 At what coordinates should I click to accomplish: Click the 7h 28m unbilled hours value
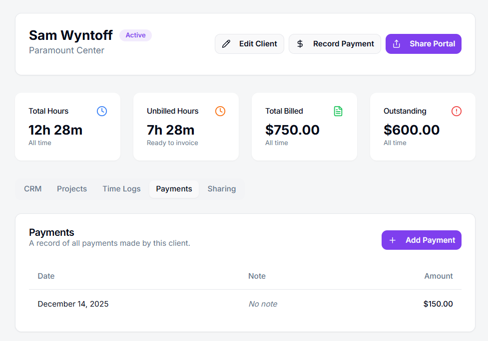pyautogui.click(x=170, y=130)
